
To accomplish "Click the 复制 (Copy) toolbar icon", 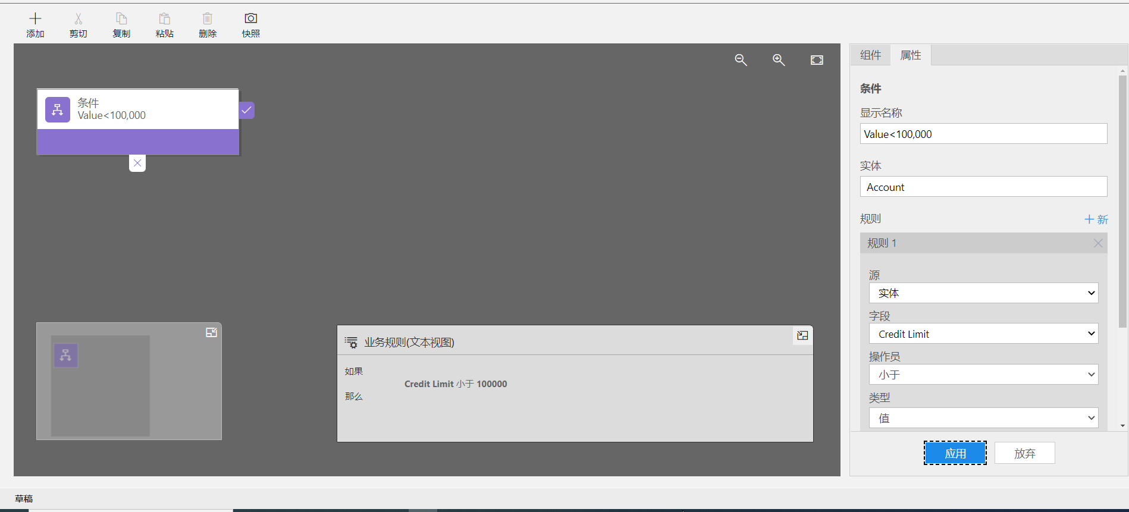I will point(121,19).
